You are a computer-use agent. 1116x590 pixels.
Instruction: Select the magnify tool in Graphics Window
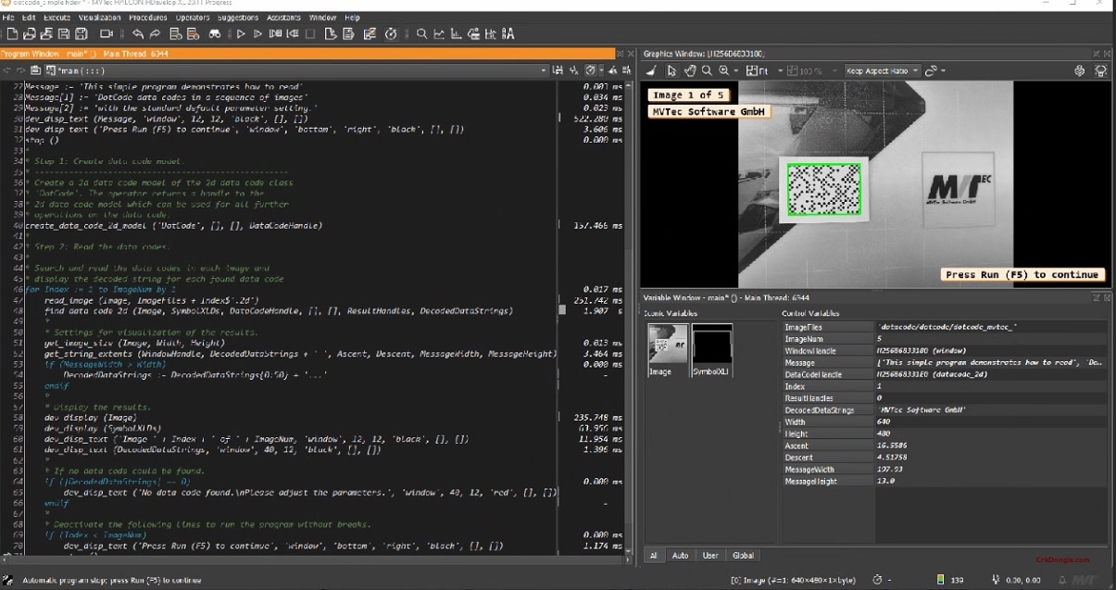(x=706, y=70)
